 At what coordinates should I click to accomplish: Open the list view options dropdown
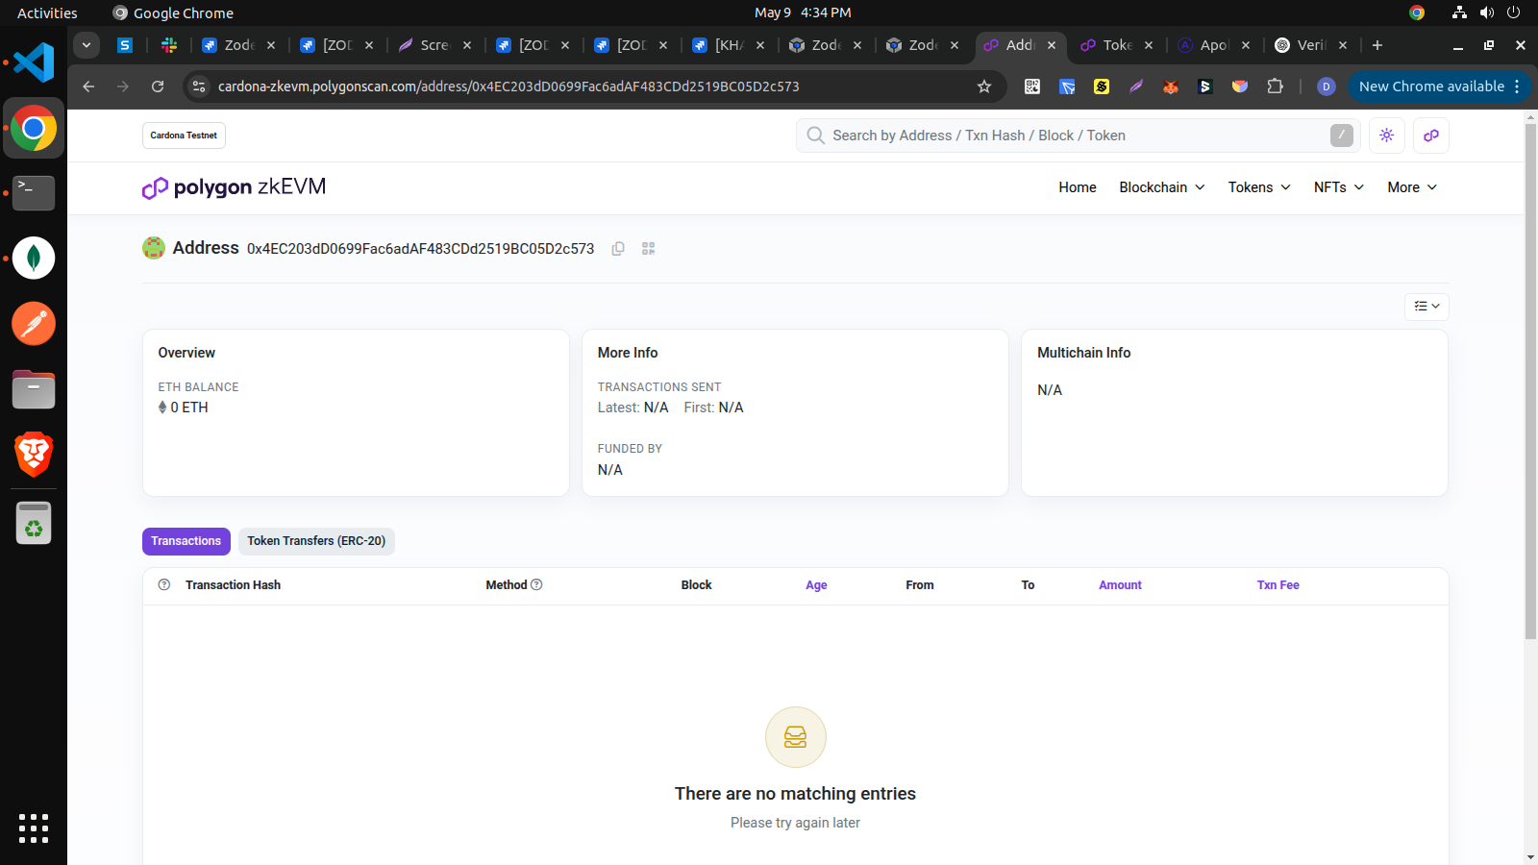(1426, 307)
